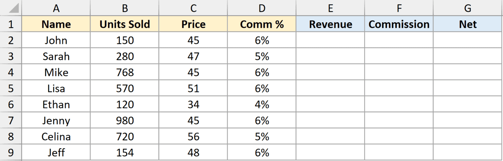This screenshot has height=161, width=503.
Task: Select row 9 header
Action: (x=11, y=152)
